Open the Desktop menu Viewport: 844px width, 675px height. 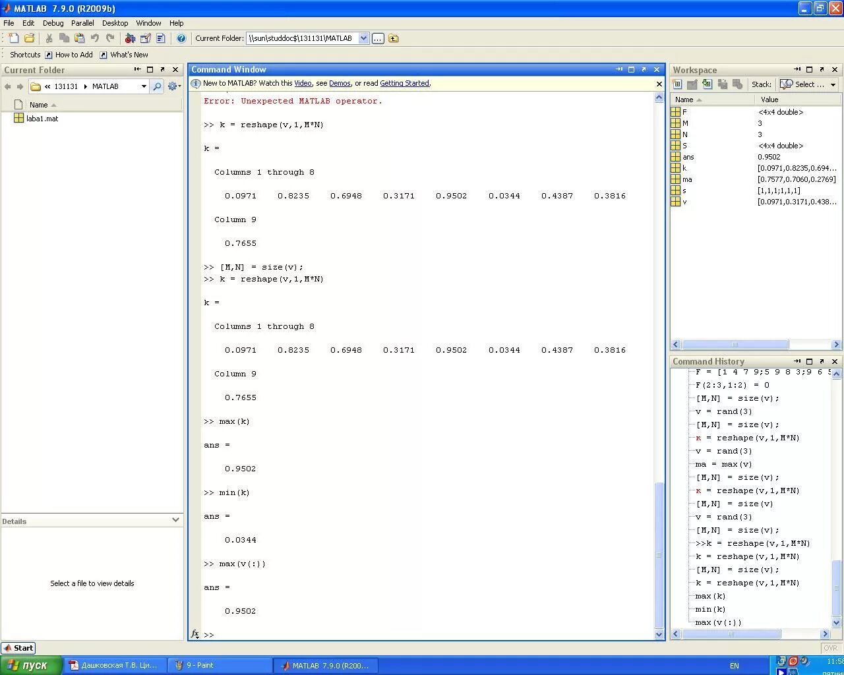click(x=115, y=23)
